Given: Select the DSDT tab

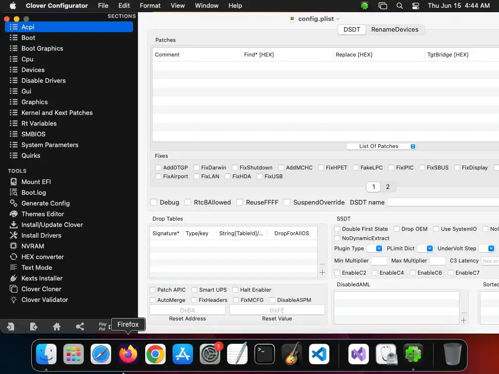Looking at the screenshot, I should [352, 30].
